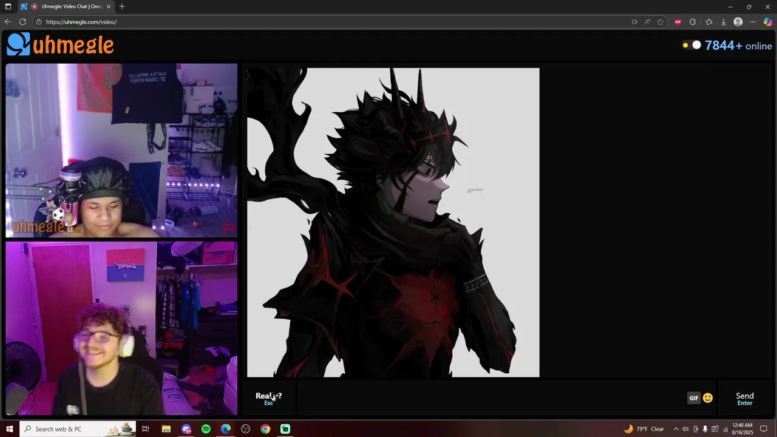
Task: Click the camera in use tray icon
Action: 695,429
